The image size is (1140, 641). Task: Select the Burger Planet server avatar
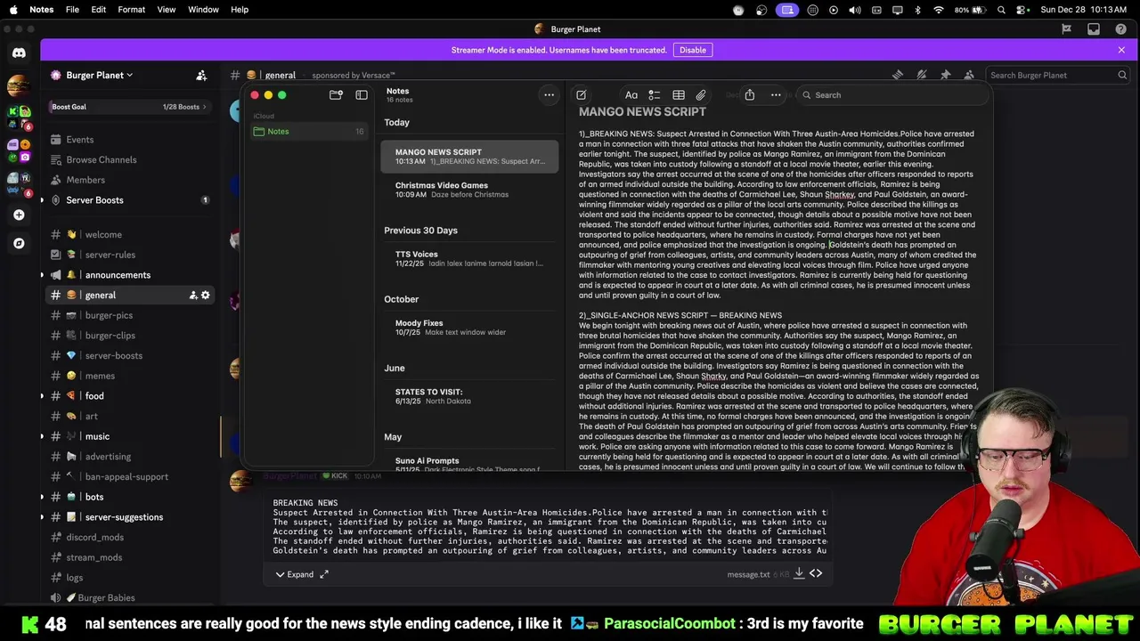pyautogui.click(x=19, y=86)
